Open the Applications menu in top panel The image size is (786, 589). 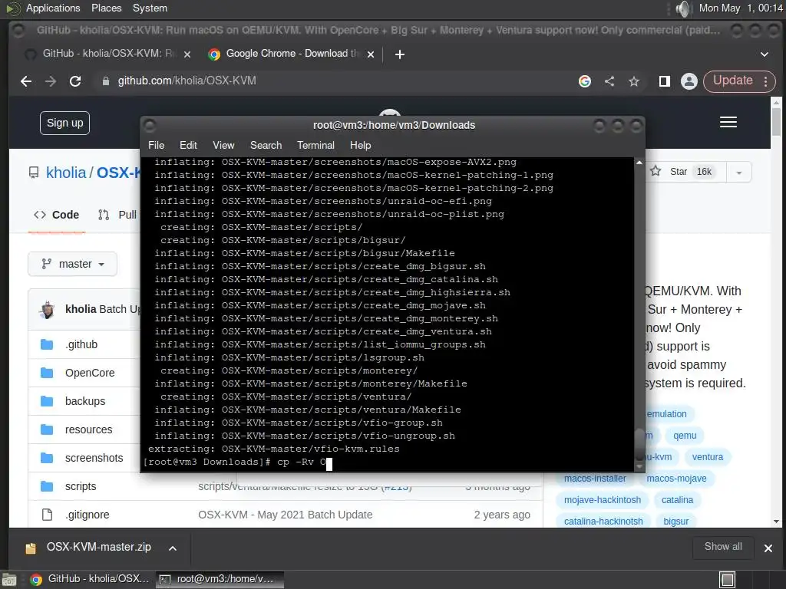pos(53,8)
